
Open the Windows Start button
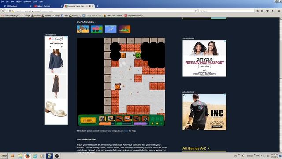tap(4, 156)
